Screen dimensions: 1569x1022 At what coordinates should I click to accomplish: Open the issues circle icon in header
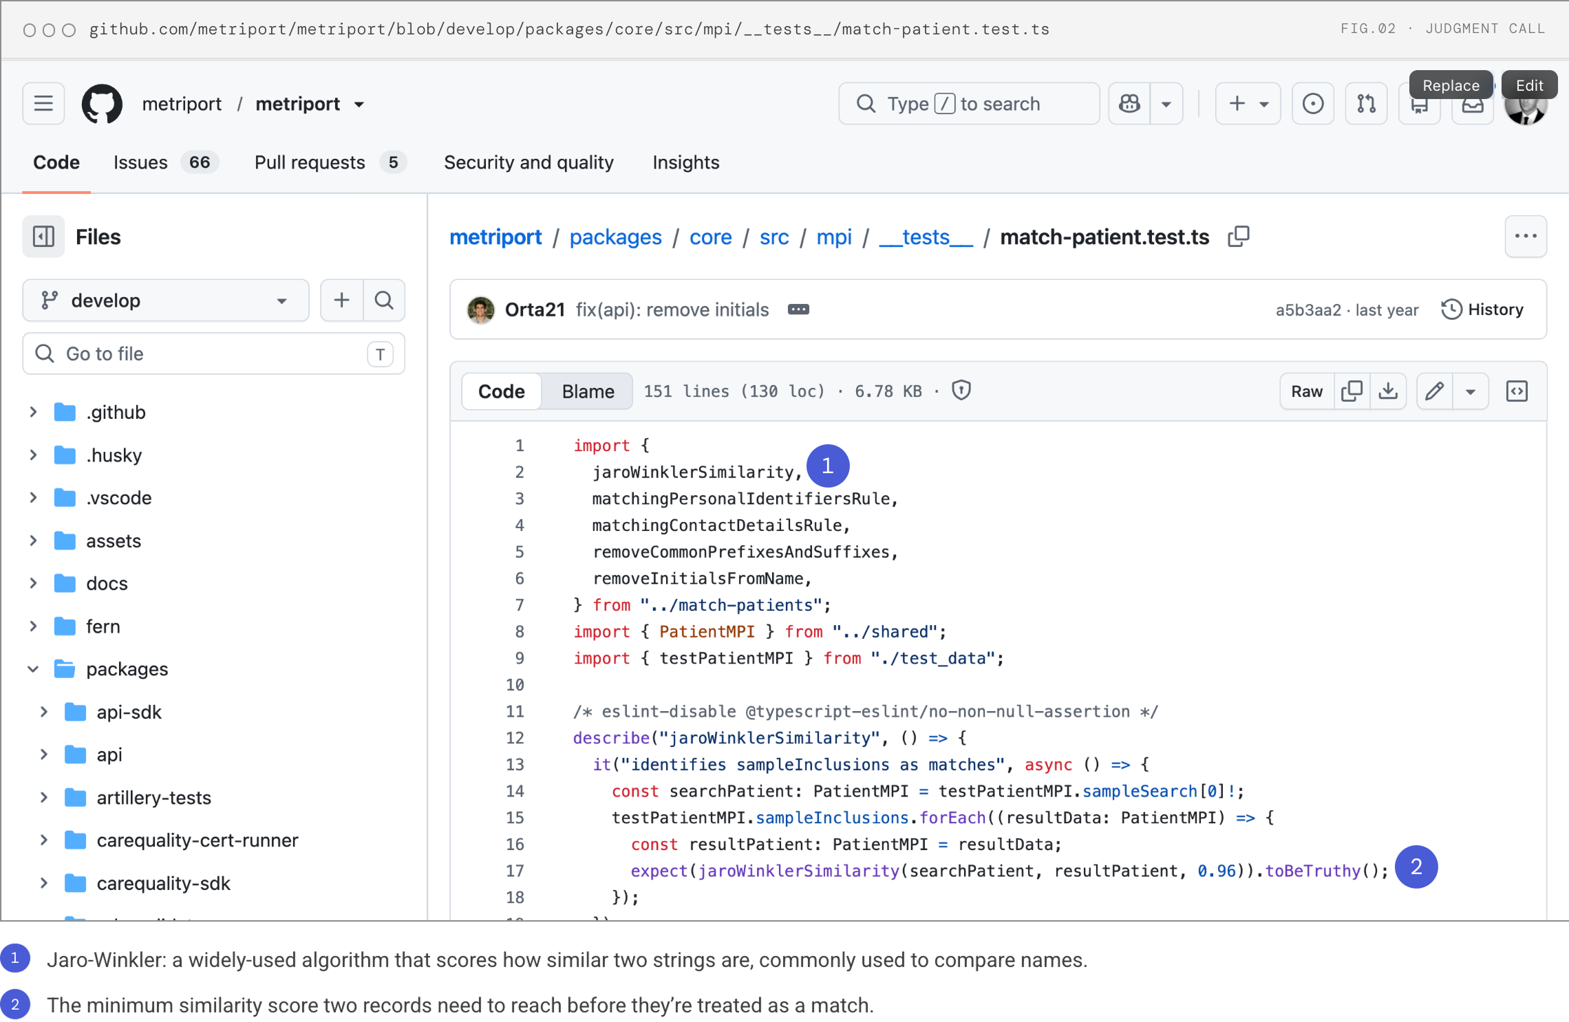point(1313,104)
